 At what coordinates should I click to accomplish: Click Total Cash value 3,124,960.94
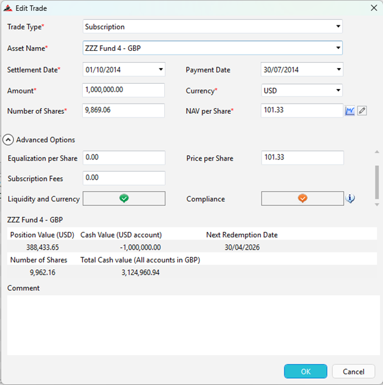click(x=141, y=273)
